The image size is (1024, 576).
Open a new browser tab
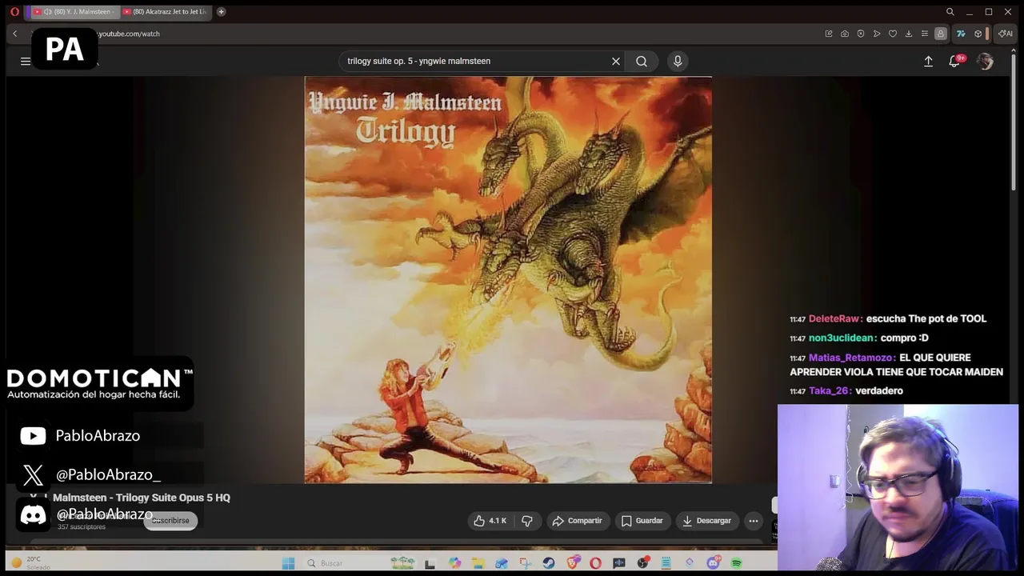click(221, 11)
